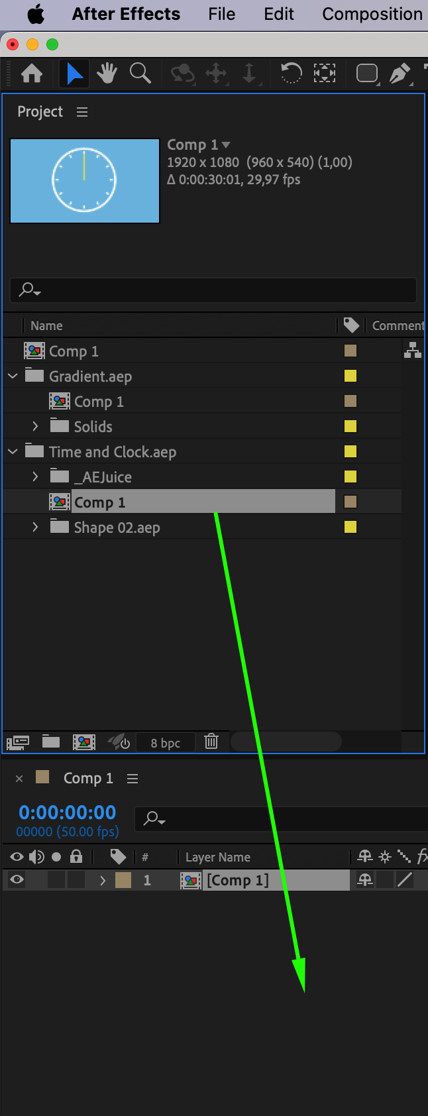The width and height of the screenshot is (428, 1116).
Task: Create a new composition from bottom bar
Action: click(x=84, y=742)
